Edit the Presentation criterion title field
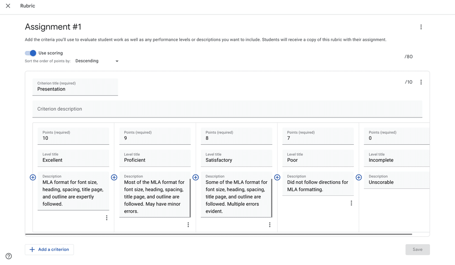 click(x=75, y=87)
